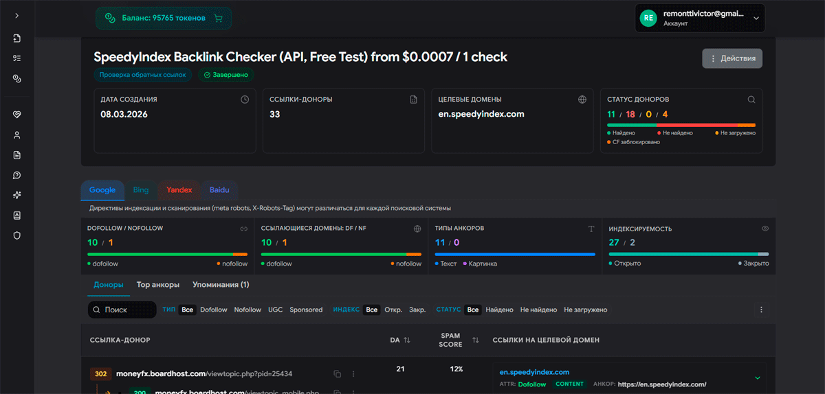This screenshot has height=394, width=825.
Task: Filter link type to Nofollow
Action: pyautogui.click(x=247, y=310)
